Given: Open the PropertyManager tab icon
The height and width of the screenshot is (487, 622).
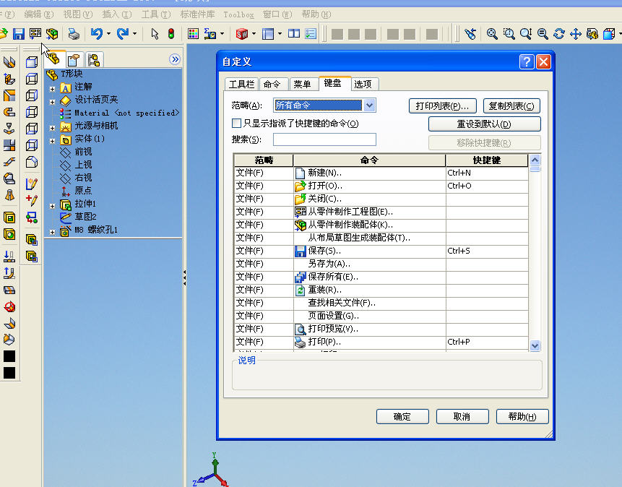Looking at the screenshot, I should (74, 60).
